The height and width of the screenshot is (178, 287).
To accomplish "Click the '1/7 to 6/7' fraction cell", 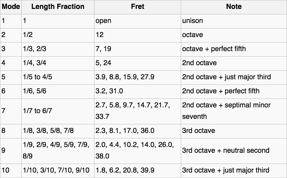I will tap(58, 111).
